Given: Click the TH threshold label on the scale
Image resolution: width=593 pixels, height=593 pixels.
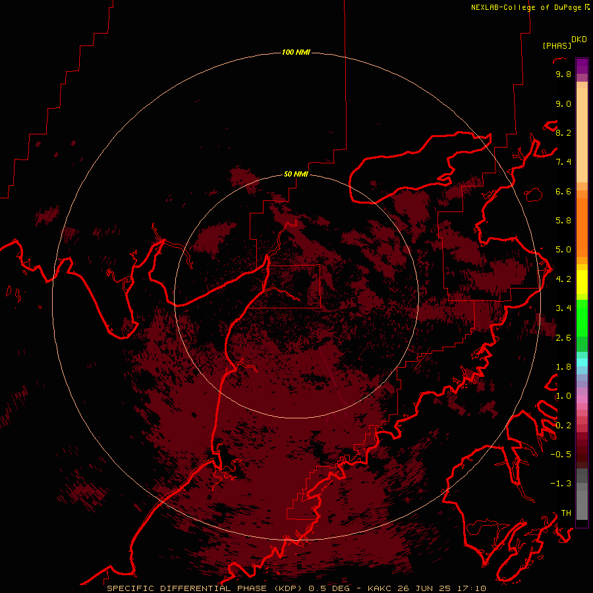Looking at the screenshot, I should (566, 513).
